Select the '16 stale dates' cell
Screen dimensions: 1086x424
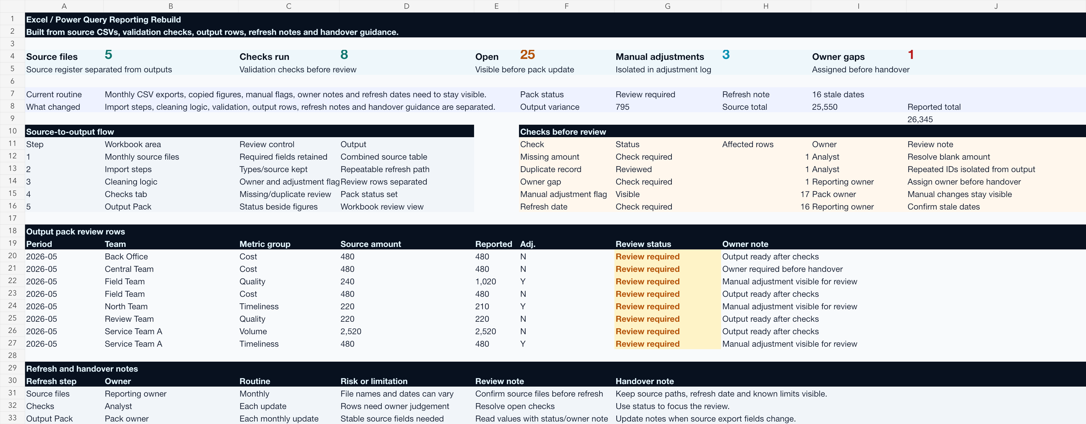click(838, 94)
